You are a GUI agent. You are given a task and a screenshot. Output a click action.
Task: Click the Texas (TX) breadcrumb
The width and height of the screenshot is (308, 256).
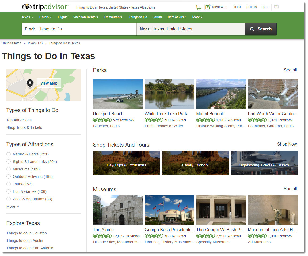(35, 43)
